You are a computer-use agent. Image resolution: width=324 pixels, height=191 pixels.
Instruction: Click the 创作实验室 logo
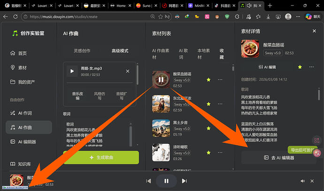click(x=28, y=33)
